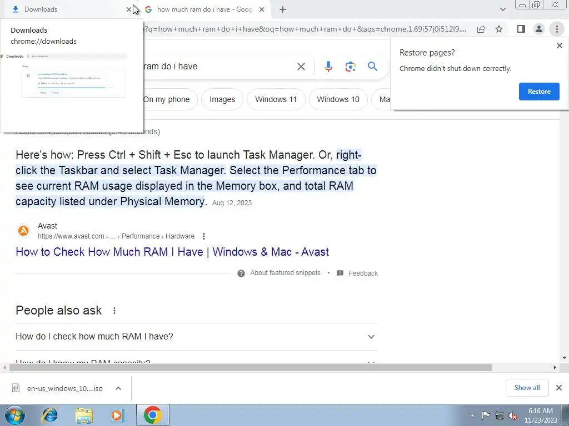
Task: Open the Chrome three-dot menu
Action: click(x=557, y=29)
